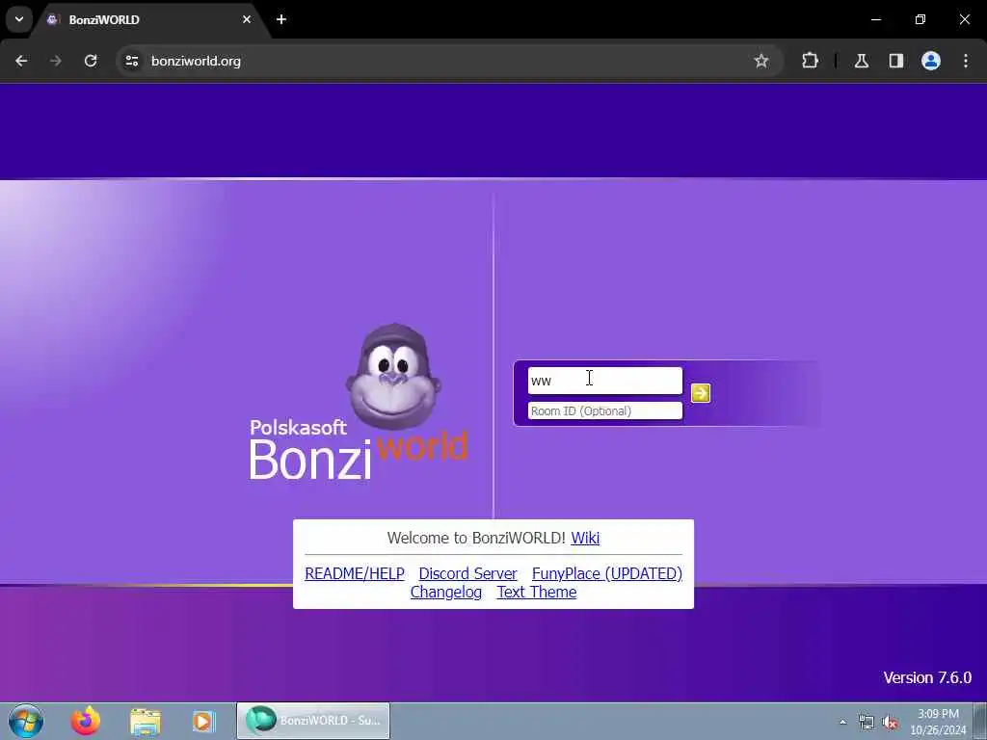Reload the bonziworld.org page

tap(91, 61)
